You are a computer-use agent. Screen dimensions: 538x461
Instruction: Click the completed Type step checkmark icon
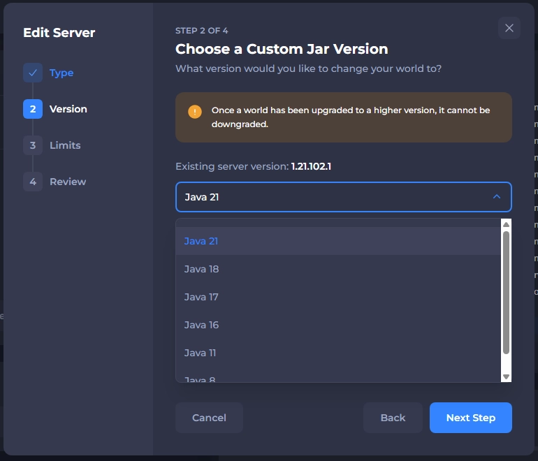(x=33, y=73)
